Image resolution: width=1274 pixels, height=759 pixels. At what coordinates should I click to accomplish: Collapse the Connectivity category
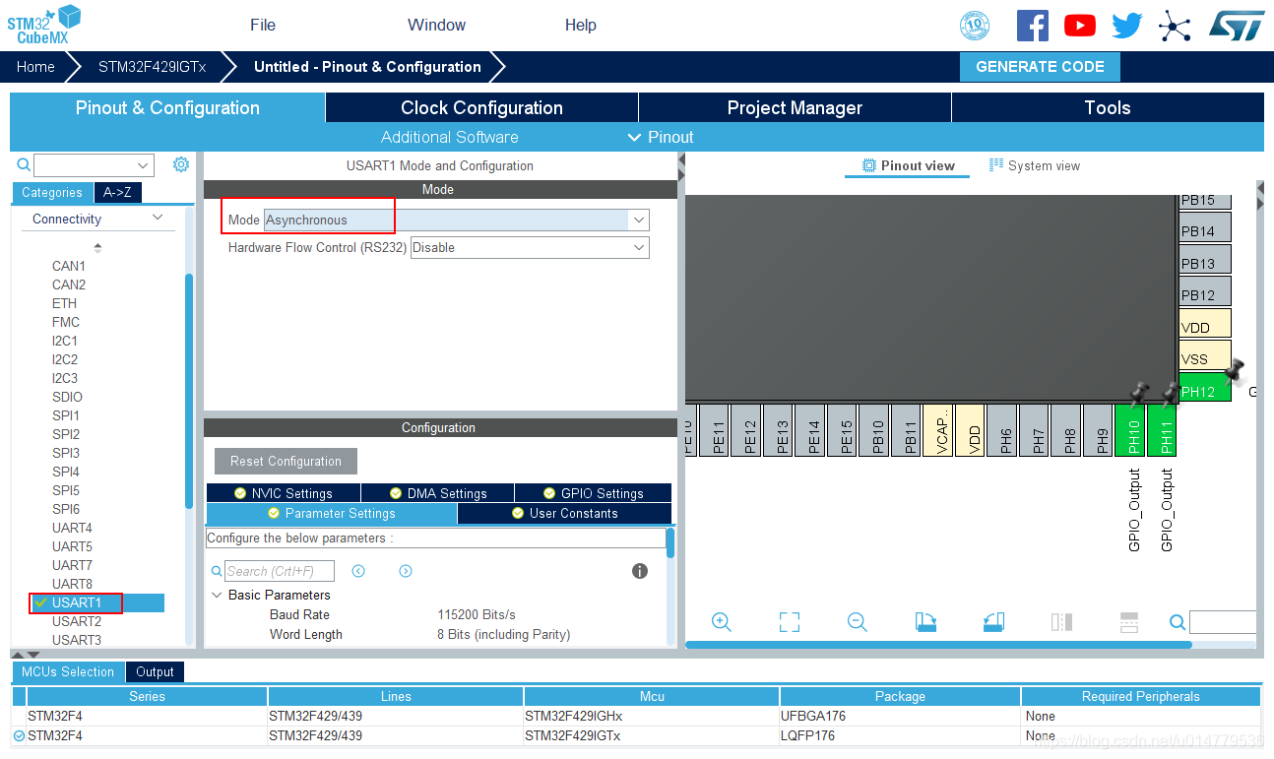tap(158, 218)
